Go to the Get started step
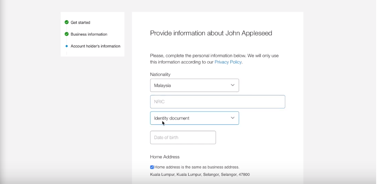The image size is (377, 184). point(80,22)
